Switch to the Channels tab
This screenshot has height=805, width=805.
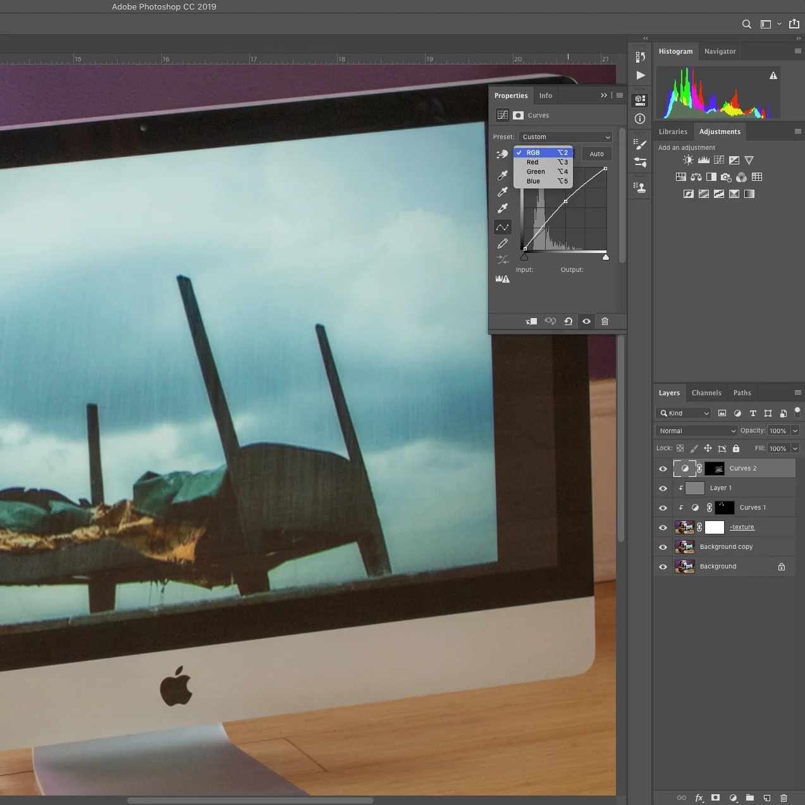tap(706, 393)
